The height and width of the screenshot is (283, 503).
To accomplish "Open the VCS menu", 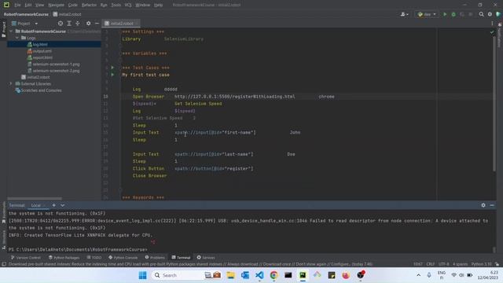I will [128, 6].
